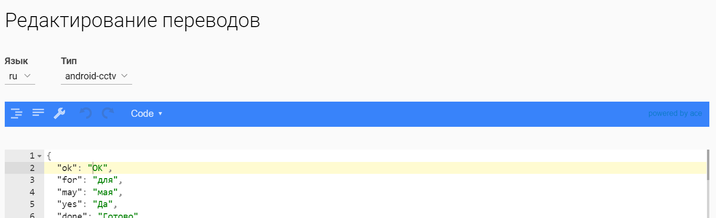716x218 pixels.
Task: Open the Code mode menu
Action: (x=146, y=114)
